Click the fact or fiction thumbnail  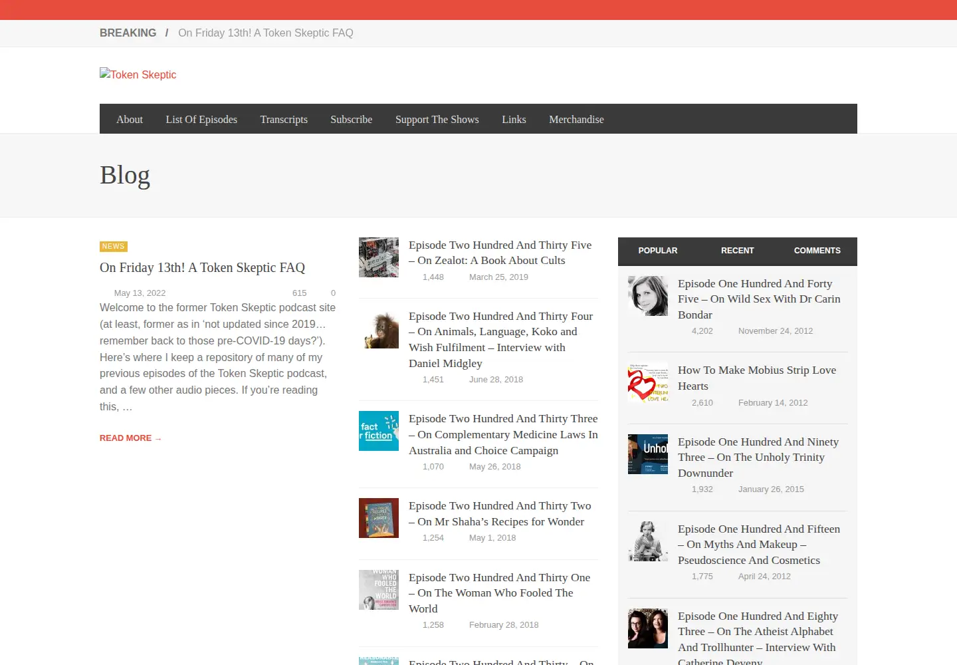point(379,431)
